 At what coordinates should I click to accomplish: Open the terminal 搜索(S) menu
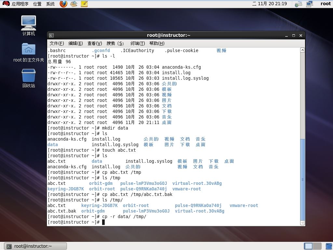coord(115,43)
